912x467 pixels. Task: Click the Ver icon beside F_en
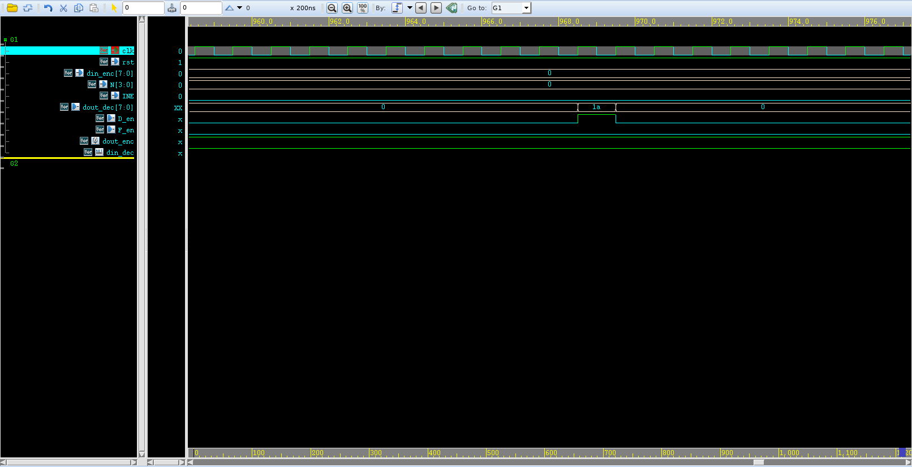point(100,129)
